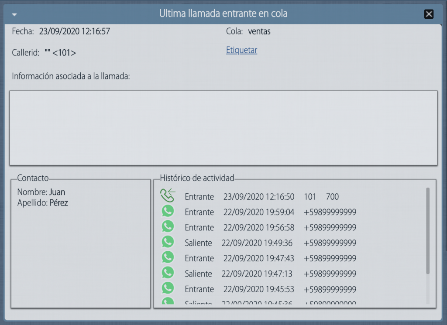Click Saliente label on the 19:47:13 row

(199, 274)
